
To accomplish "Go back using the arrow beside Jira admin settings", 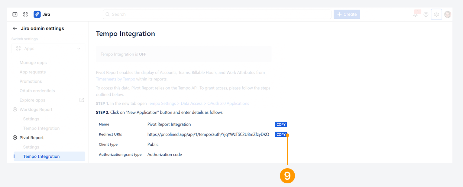I will 15,28.
